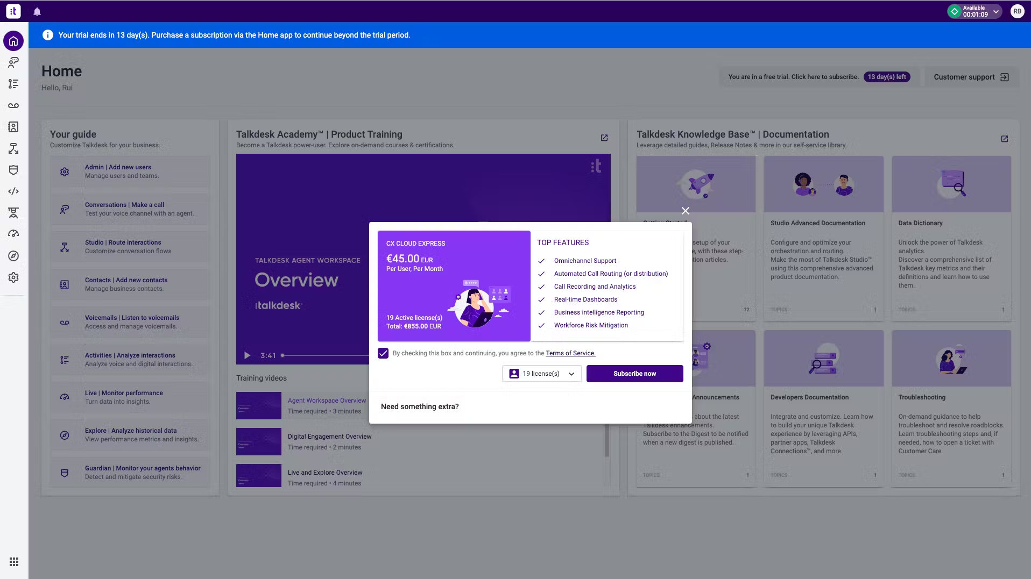Open Data Dictionary card
The height and width of the screenshot is (579, 1031).
click(x=951, y=238)
